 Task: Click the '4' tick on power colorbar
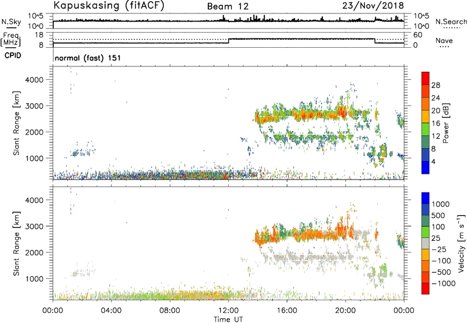433,161
